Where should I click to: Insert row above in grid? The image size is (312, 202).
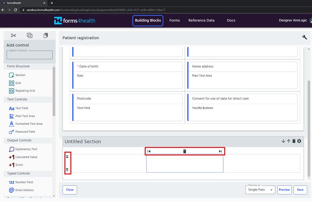click(67, 157)
